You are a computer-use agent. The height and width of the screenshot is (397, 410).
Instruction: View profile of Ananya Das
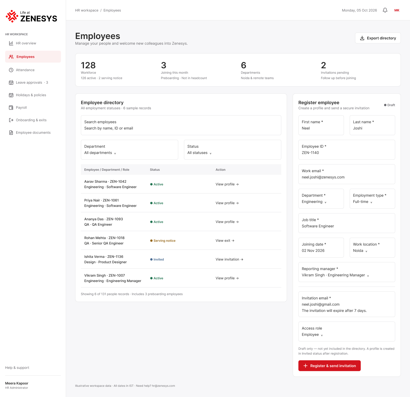[227, 222]
